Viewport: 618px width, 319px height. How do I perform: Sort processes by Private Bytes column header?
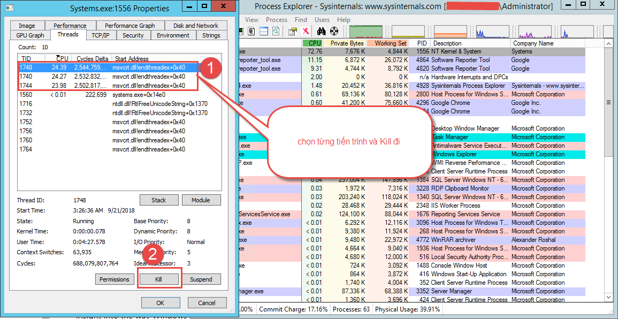[x=345, y=43]
